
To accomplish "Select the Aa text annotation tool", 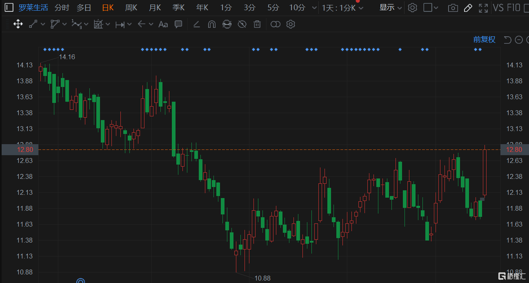I will pos(163,25).
